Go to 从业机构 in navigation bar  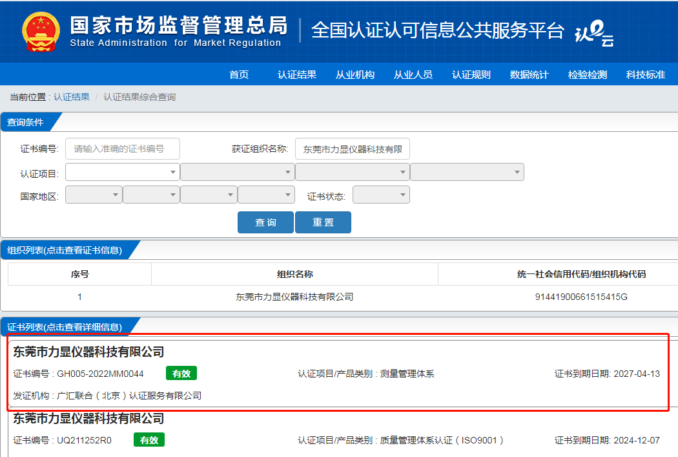[x=355, y=74]
